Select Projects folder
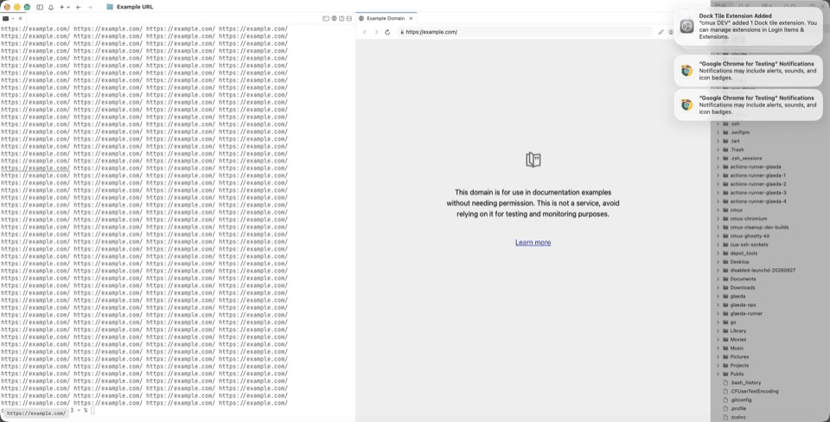Image resolution: width=830 pixels, height=422 pixels. pyautogui.click(x=739, y=365)
